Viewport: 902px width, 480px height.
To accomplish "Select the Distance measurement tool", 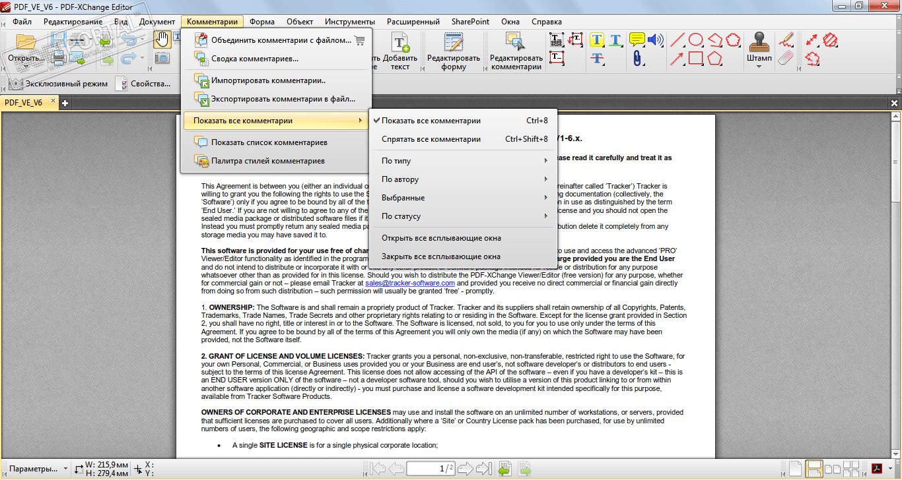I will click(x=812, y=40).
